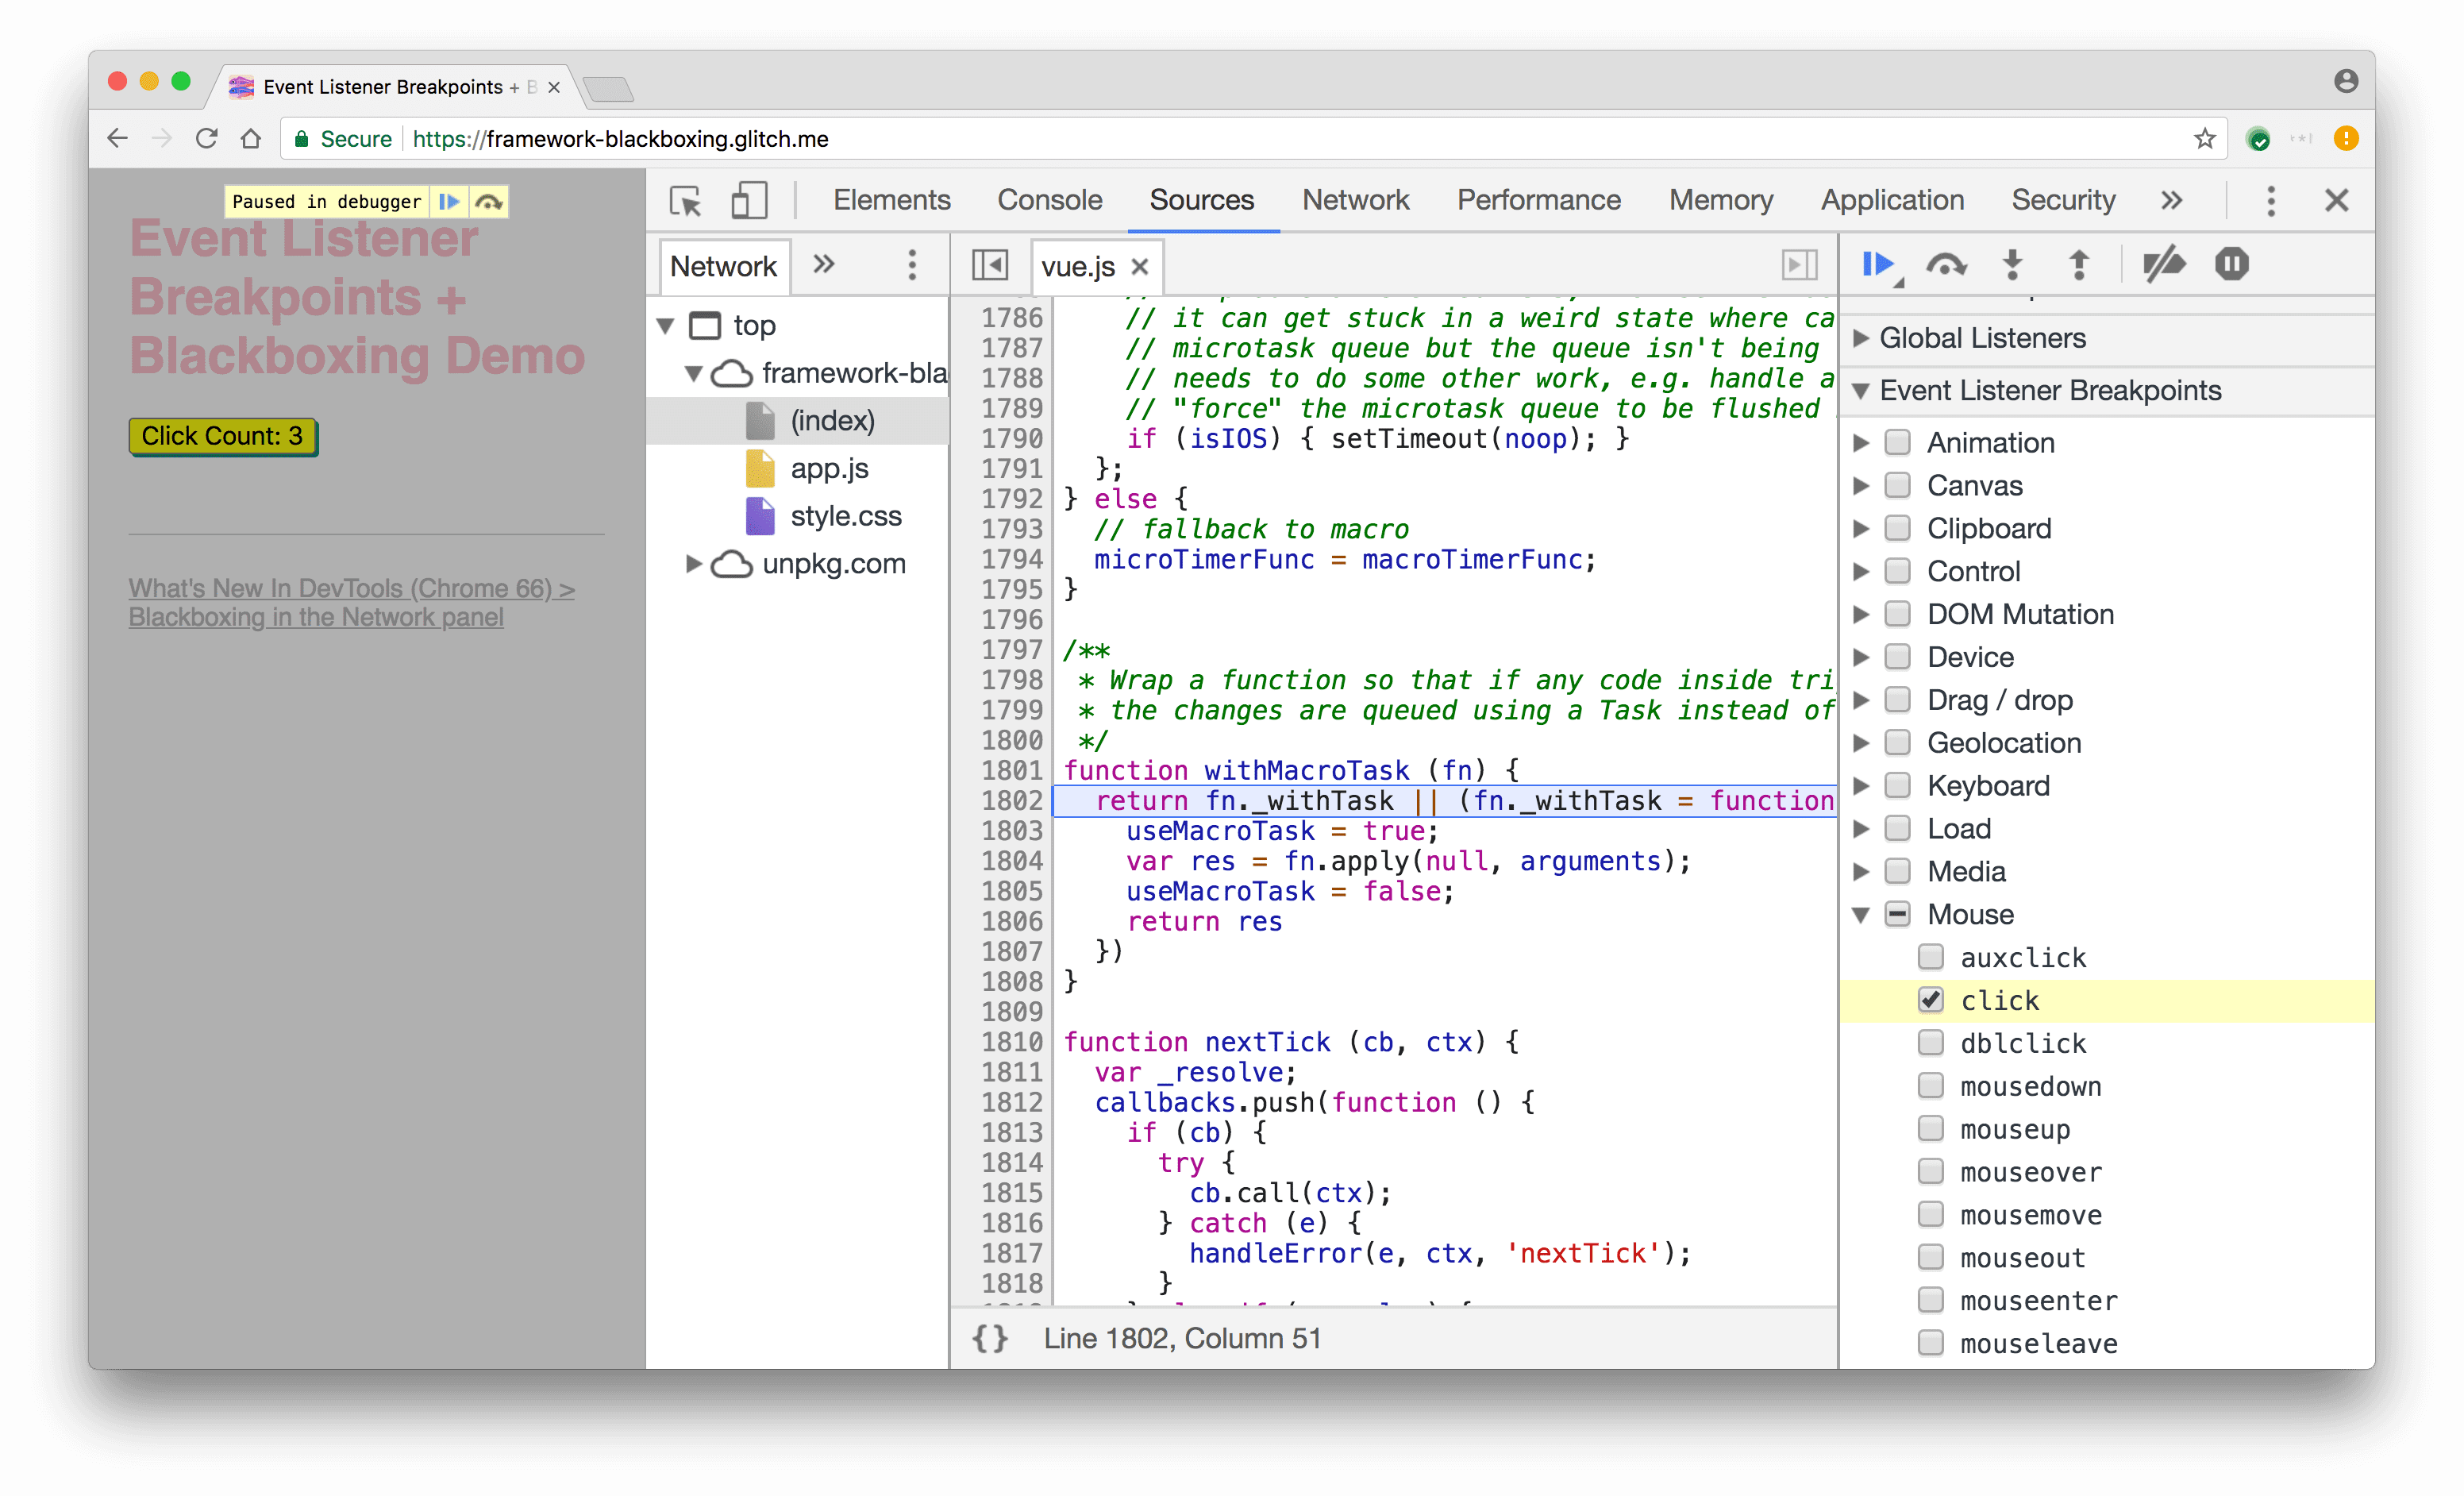This screenshot has height=1496, width=2464.
Task: Click the Step over next function call icon
Action: [1946, 264]
